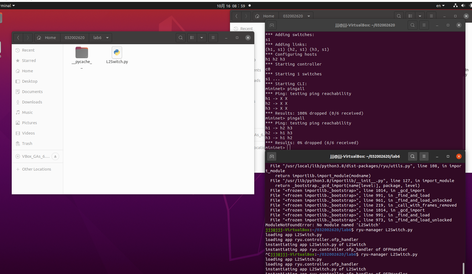This screenshot has width=472, height=274.
Task: Click the network status icon
Action: coord(455,6)
